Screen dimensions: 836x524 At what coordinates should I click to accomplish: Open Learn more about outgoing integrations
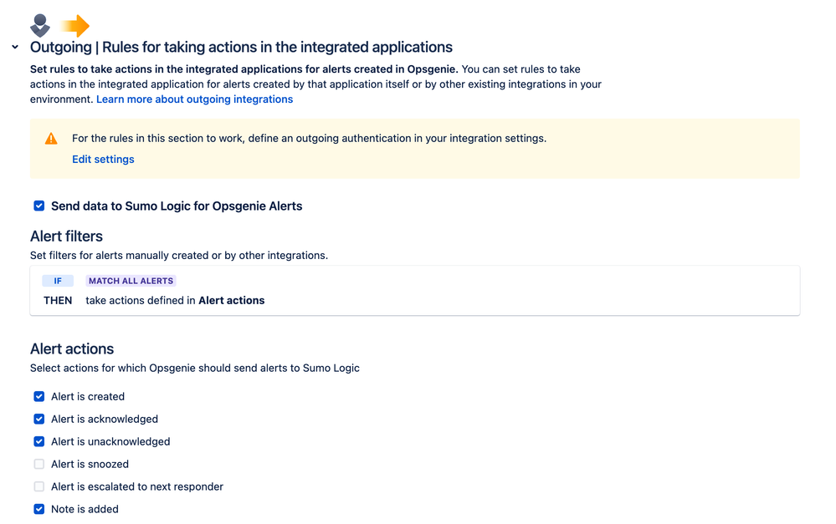[x=194, y=99]
